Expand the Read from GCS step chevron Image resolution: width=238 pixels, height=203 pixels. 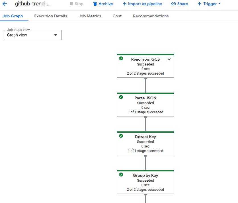coord(169,59)
